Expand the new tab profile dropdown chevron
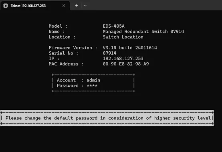Screen dimensions: 222x152 85,6
